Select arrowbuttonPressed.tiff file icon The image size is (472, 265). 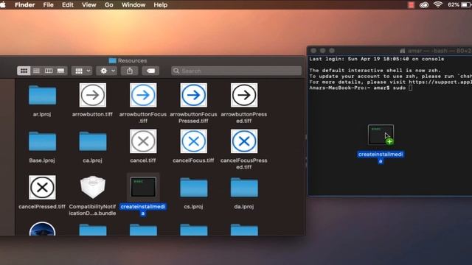(244, 95)
